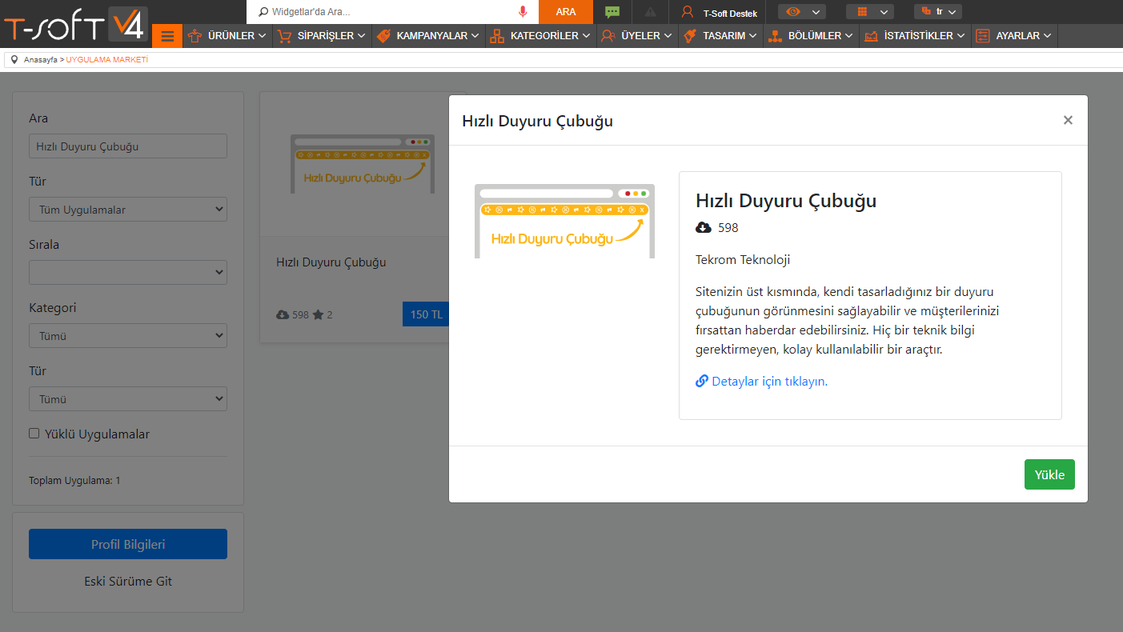The image size is (1123, 632).
Task: Click the green Yükle install button
Action: tap(1049, 474)
